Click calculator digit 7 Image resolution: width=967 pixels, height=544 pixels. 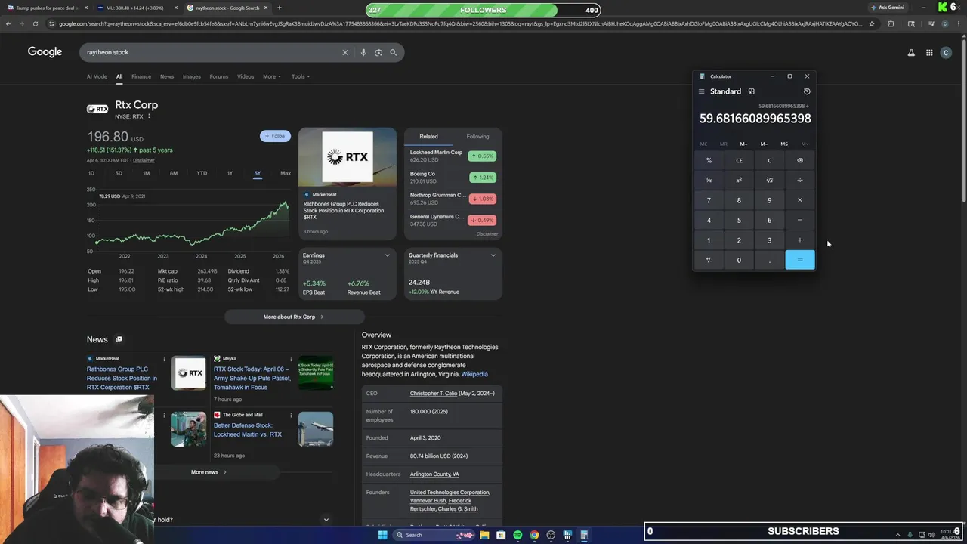(709, 200)
